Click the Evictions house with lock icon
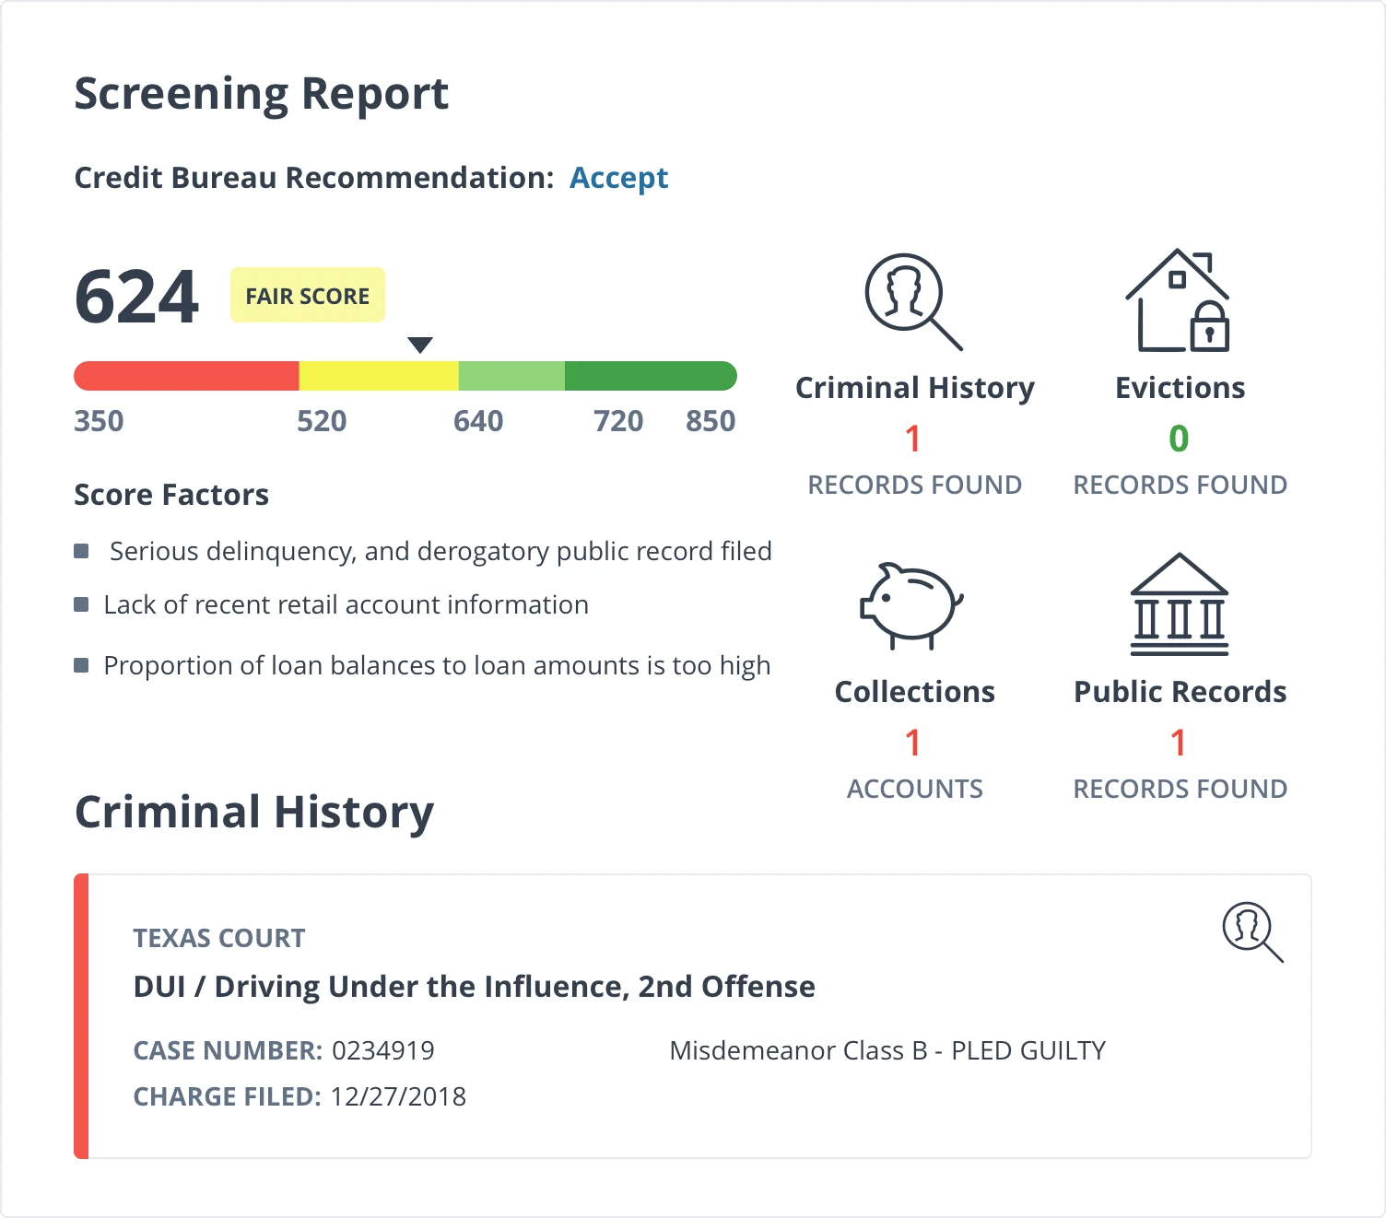1386x1218 pixels. tap(1178, 300)
